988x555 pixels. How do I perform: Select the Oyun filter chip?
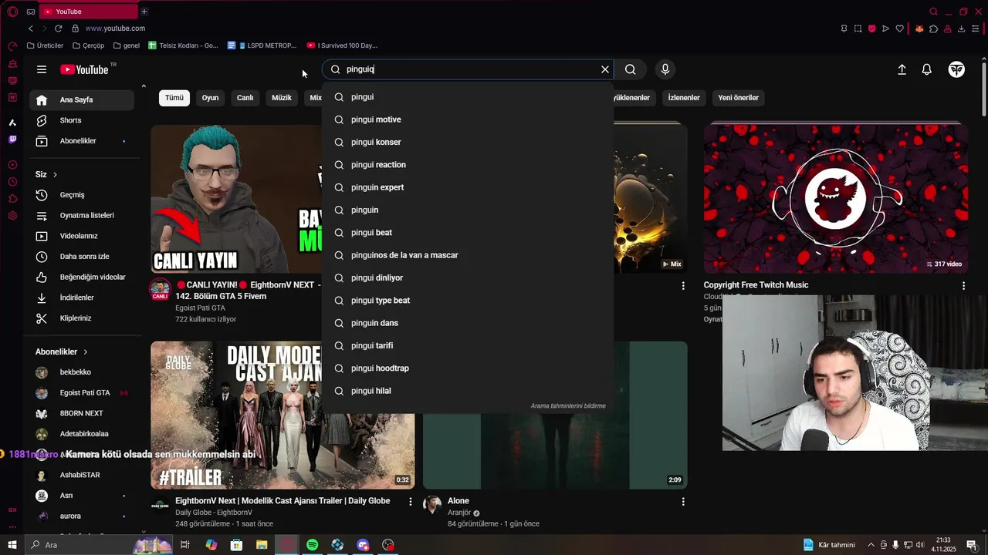210,98
